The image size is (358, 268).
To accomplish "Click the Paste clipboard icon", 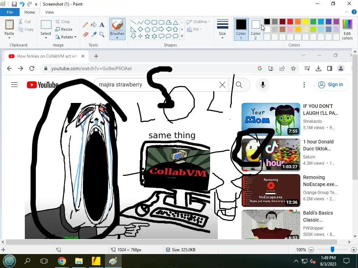I will pos(9,25).
